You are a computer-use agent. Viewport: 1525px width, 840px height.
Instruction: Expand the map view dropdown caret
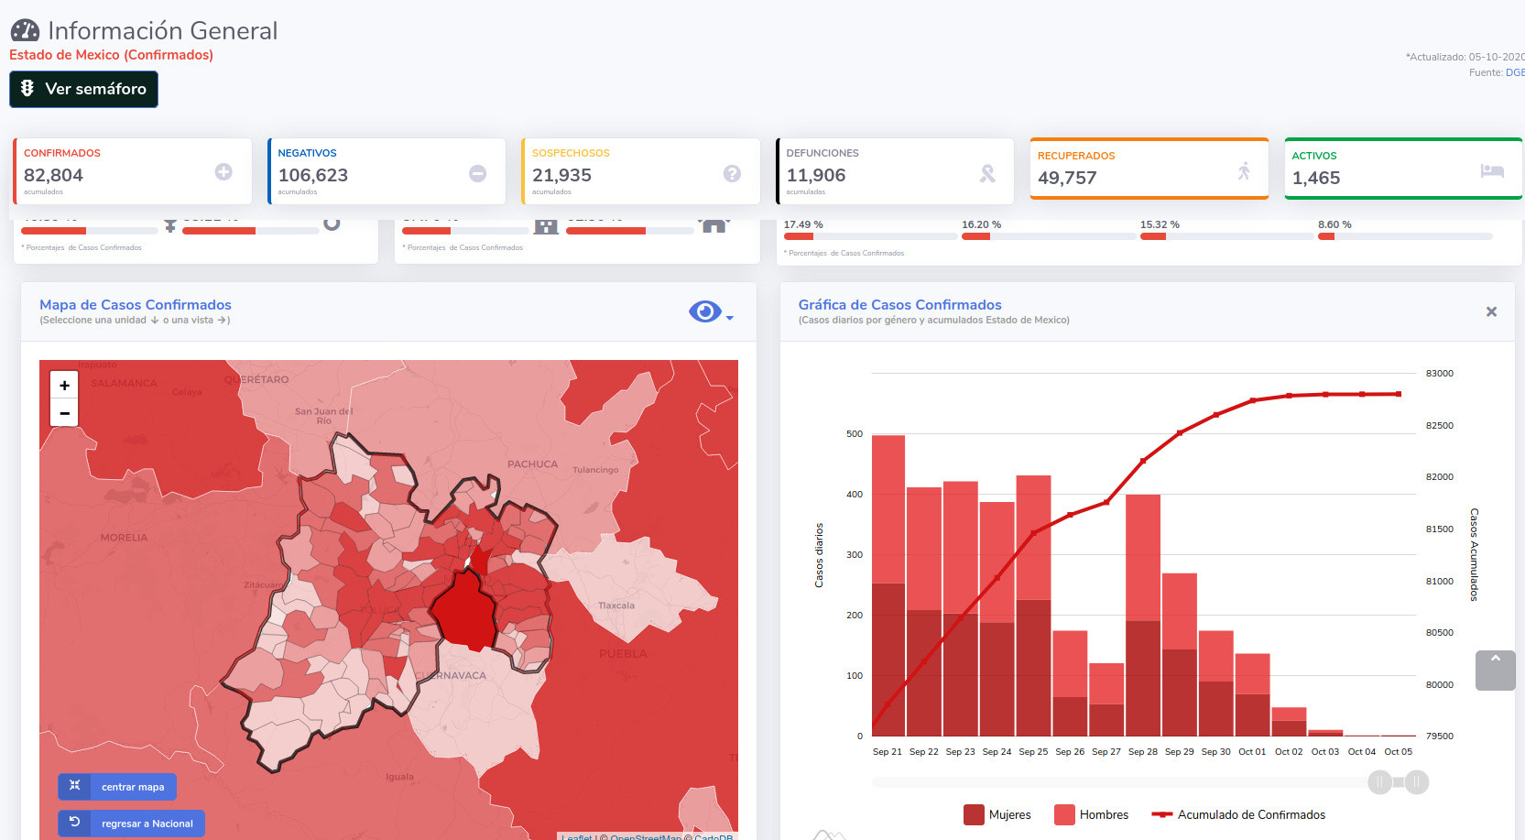730,318
